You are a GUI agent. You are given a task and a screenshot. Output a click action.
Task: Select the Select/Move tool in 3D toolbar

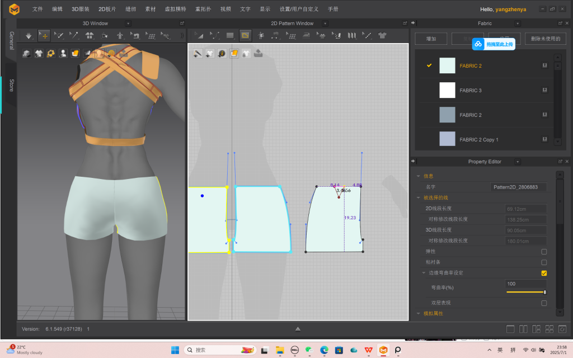coord(44,35)
